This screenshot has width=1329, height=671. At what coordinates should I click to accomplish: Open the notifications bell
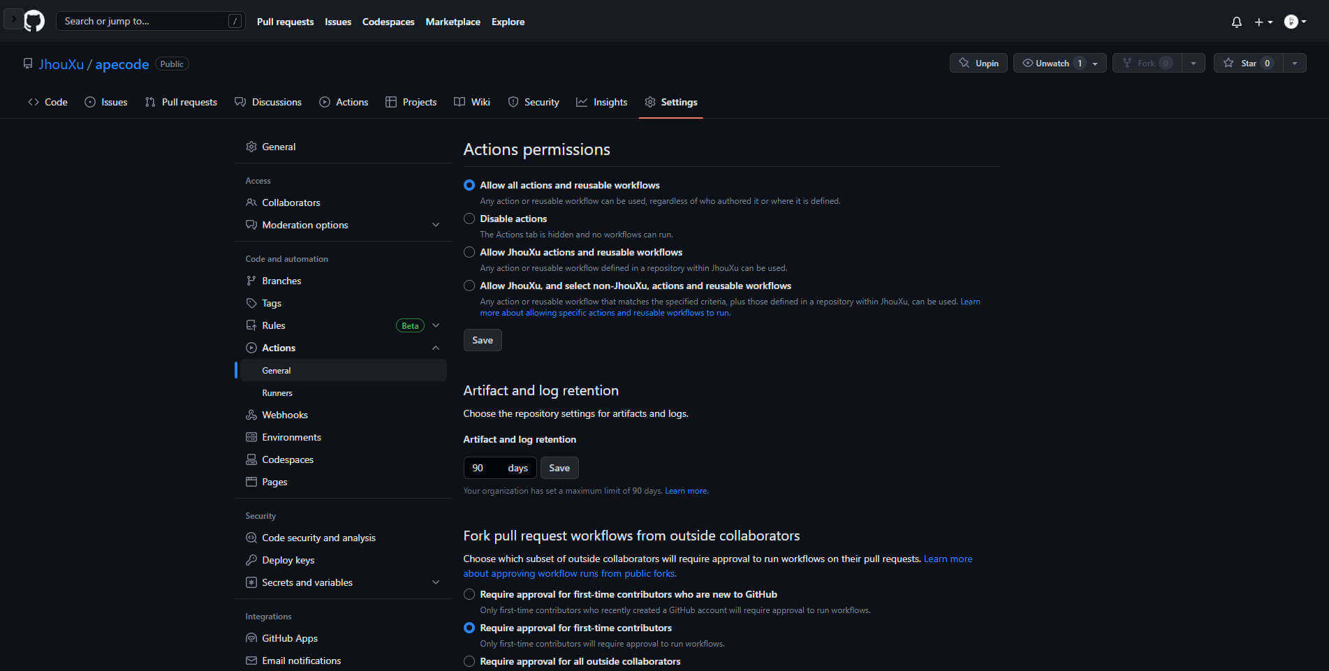click(x=1237, y=22)
